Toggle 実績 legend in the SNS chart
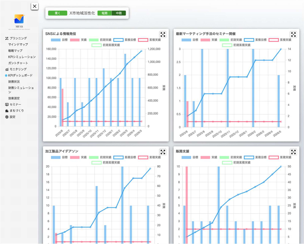The image size is (304, 244). click(78, 40)
